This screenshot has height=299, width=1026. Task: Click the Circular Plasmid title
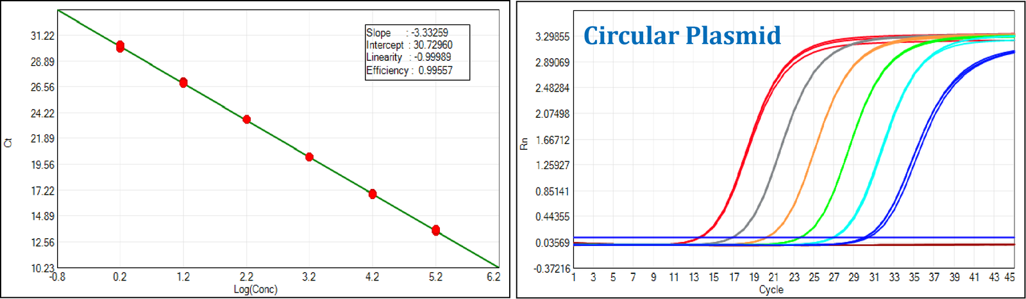click(682, 36)
